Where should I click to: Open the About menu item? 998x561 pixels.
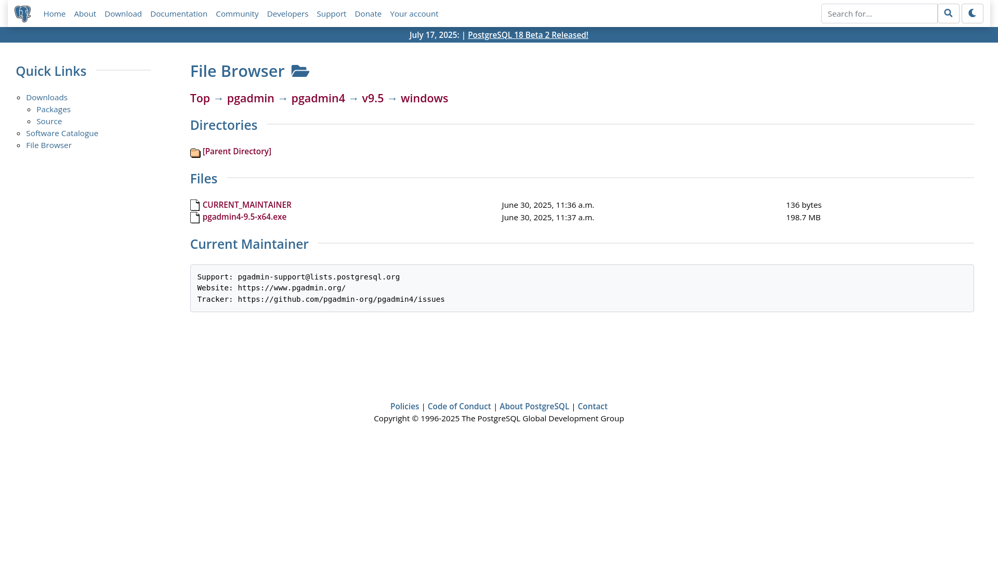(85, 14)
